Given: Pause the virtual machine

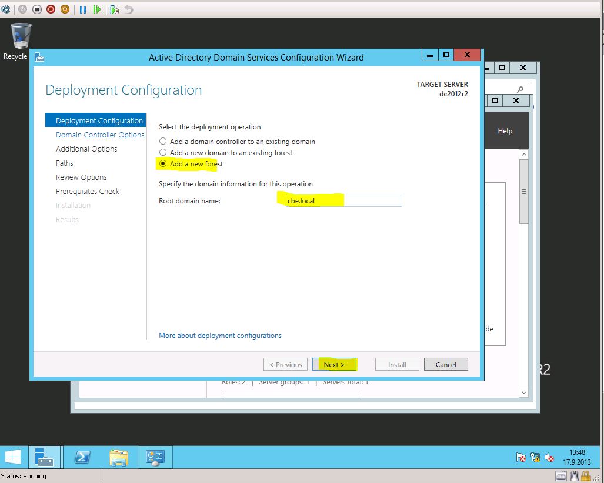Looking at the screenshot, I should 83,9.
